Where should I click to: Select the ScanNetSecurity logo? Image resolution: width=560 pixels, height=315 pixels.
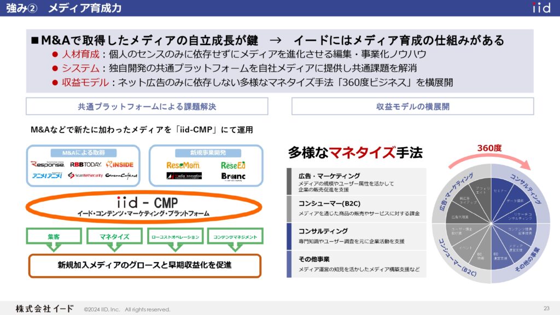tap(85, 176)
